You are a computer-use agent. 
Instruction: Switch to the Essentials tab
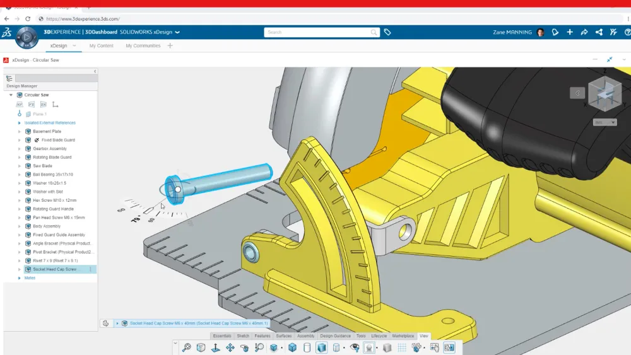221,335
